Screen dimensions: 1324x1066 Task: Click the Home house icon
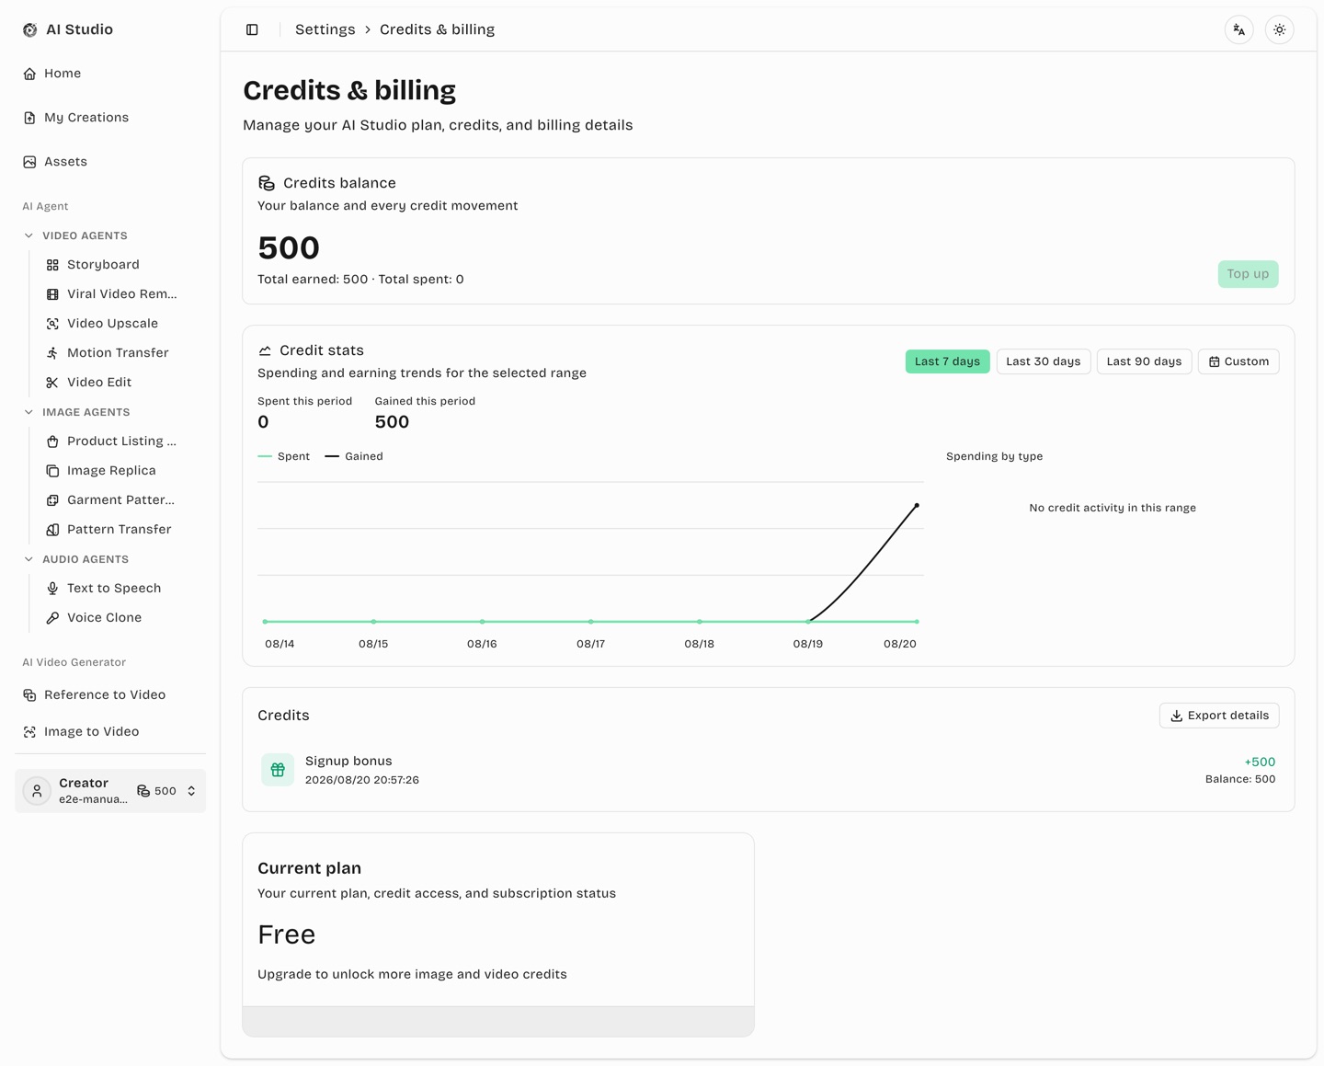(x=29, y=74)
